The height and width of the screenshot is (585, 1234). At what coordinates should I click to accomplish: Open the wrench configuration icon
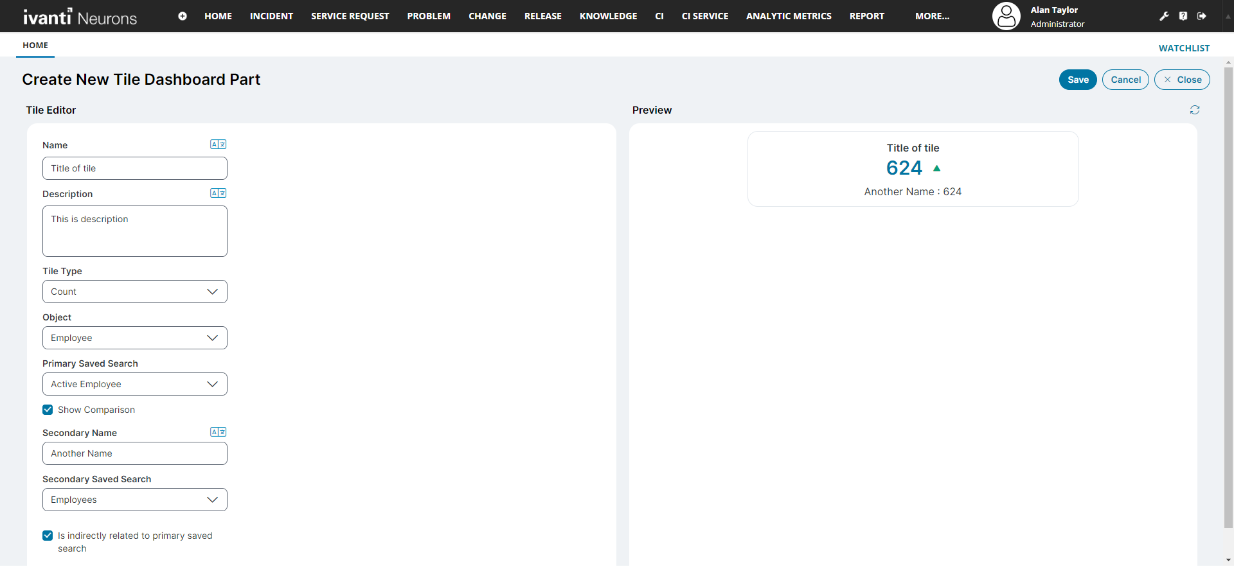[x=1164, y=16]
